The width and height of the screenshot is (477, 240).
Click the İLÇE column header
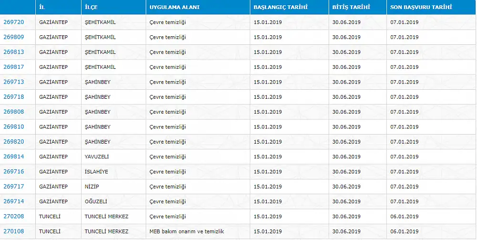(x=91, y=7)
